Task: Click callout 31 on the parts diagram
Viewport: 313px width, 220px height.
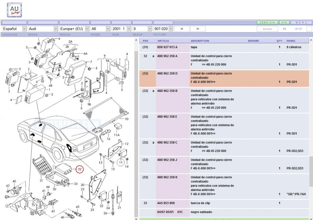Action: point(41,181)
